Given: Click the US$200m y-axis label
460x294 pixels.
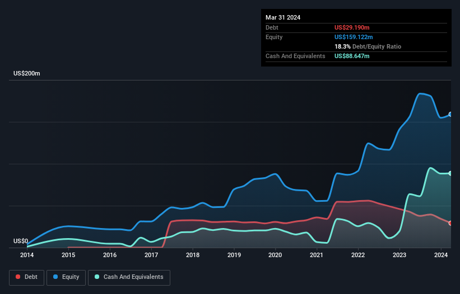Looking at the screenshot, I should pos(27,73).
